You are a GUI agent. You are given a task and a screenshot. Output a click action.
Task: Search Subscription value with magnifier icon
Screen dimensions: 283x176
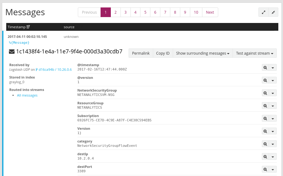point(265,119)
